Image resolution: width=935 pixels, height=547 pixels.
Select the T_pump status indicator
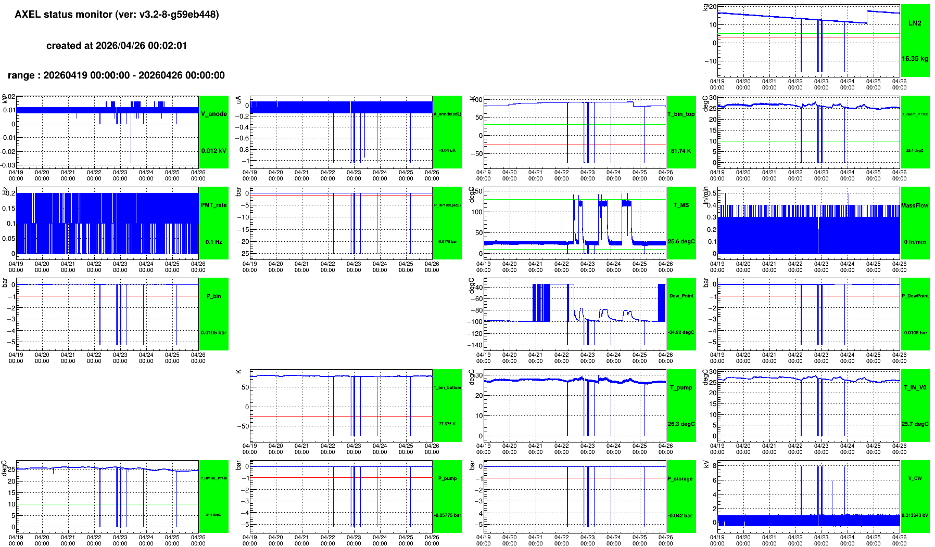click(x=681, y=406)
